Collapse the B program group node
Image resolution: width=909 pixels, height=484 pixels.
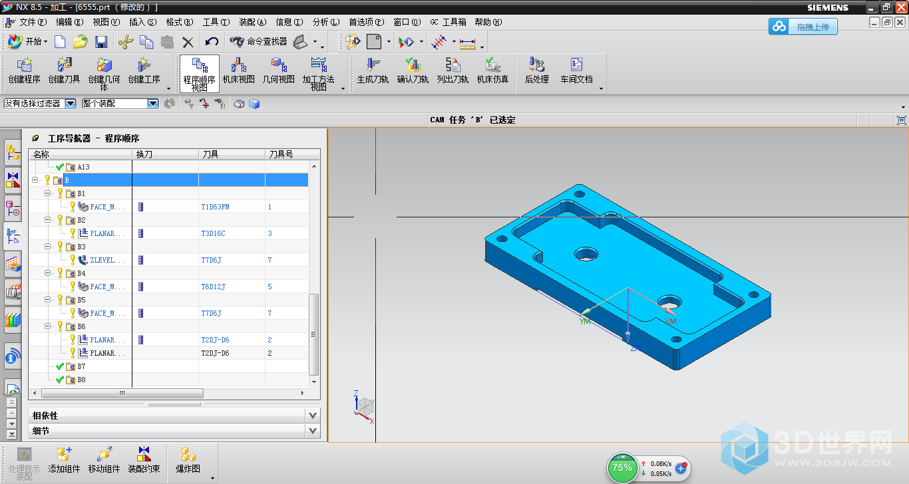pyautogui.click(x=35, y=180)
